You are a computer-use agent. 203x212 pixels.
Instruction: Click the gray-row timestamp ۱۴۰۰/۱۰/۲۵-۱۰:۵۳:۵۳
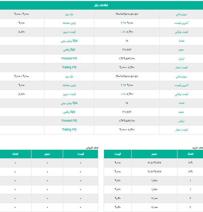point(127,14)
